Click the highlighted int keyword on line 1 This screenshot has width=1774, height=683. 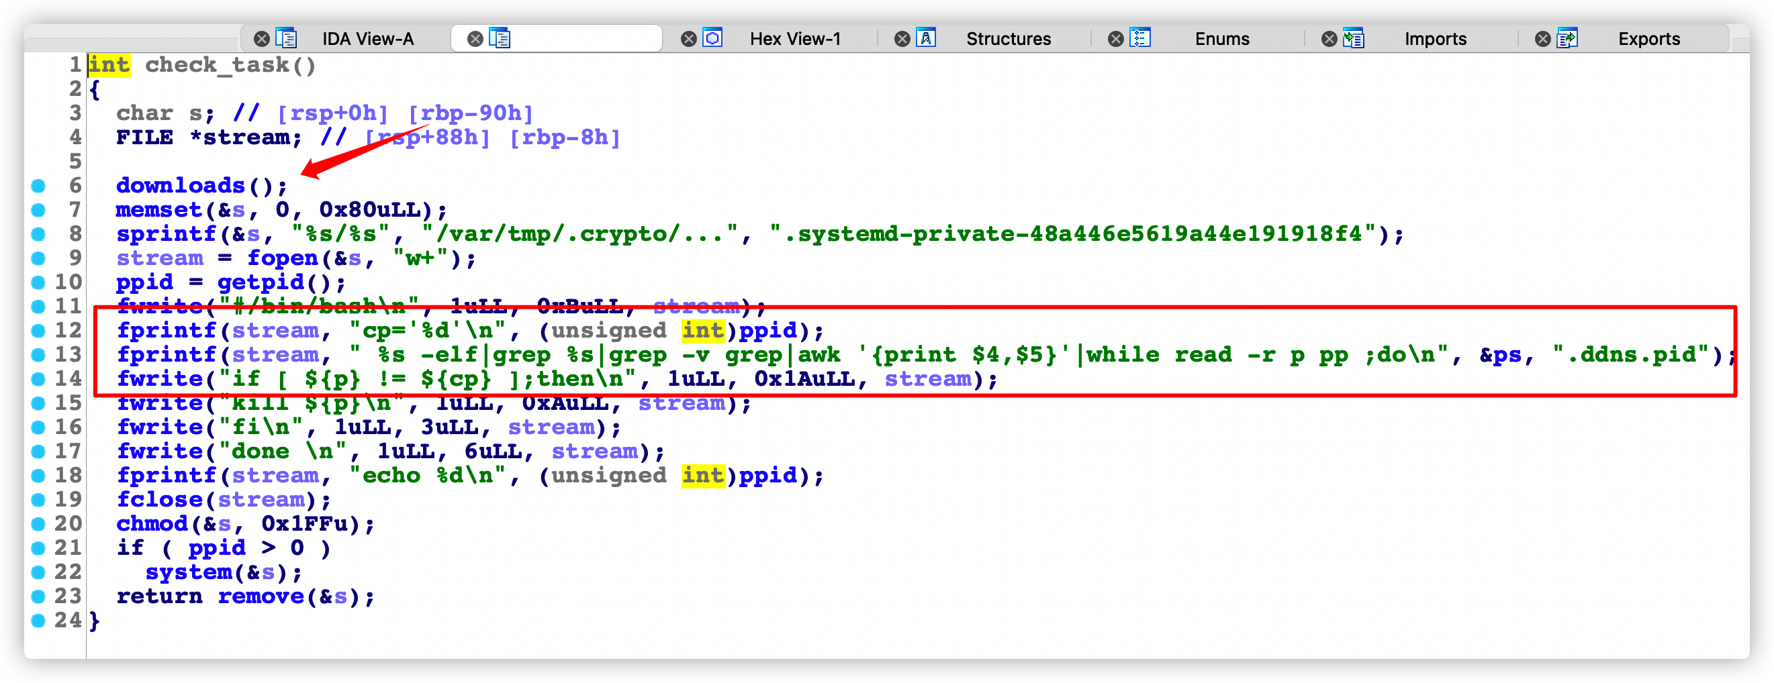click(x=109, y=65)
